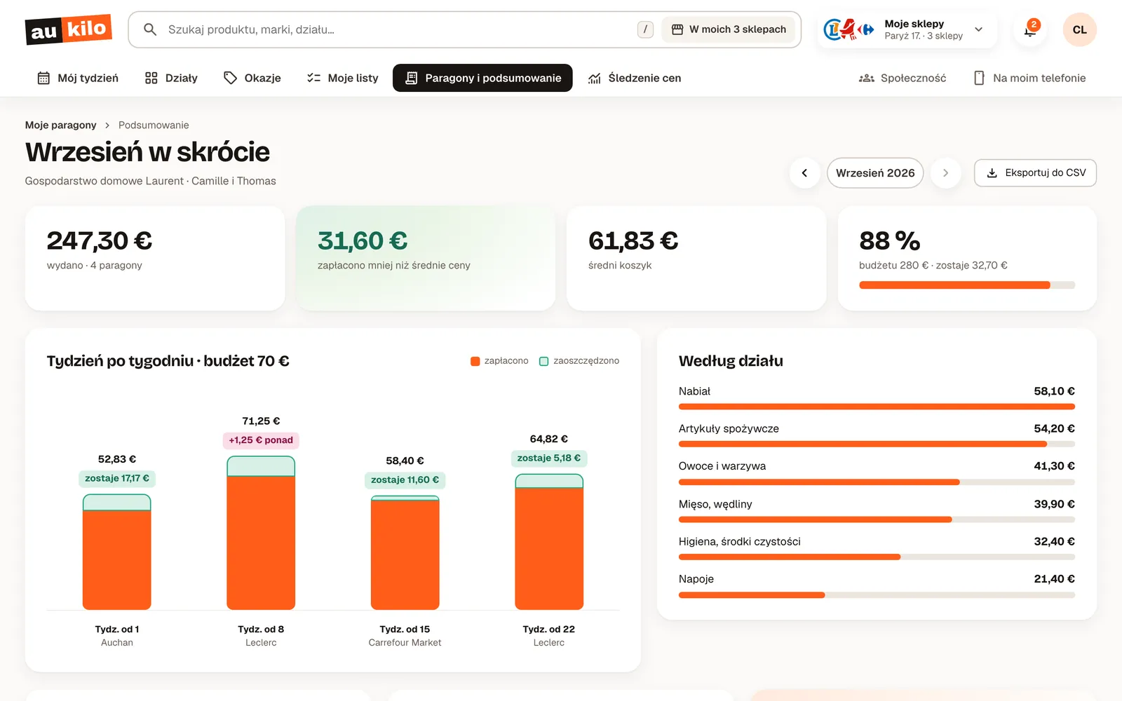Open the Mój tydzień tab
The width and height of the screenshot is (1122, 701).
click(78, 78)
